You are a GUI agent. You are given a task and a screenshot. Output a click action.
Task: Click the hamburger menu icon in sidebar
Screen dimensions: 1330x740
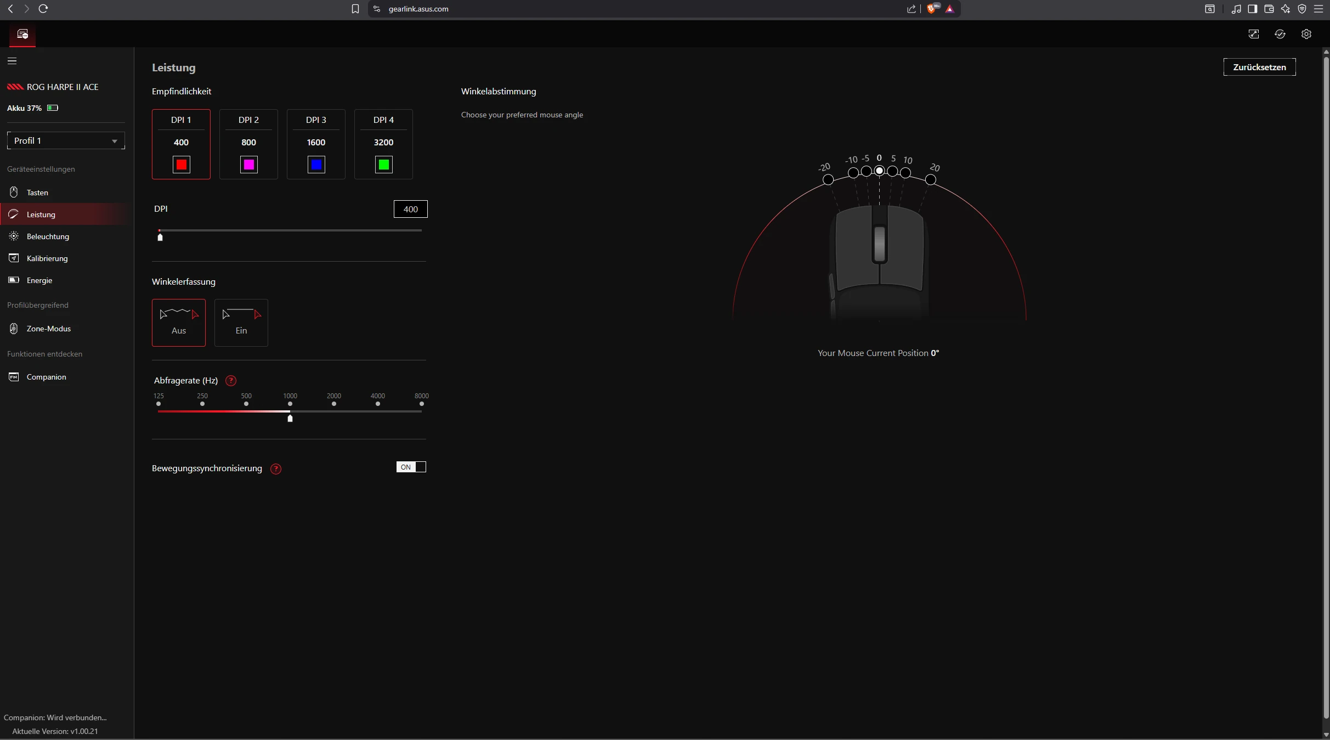(x=12, y=61)
